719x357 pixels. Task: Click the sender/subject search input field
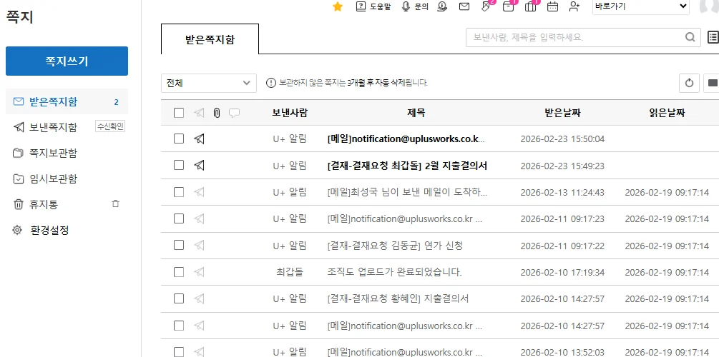pos(572,38)
